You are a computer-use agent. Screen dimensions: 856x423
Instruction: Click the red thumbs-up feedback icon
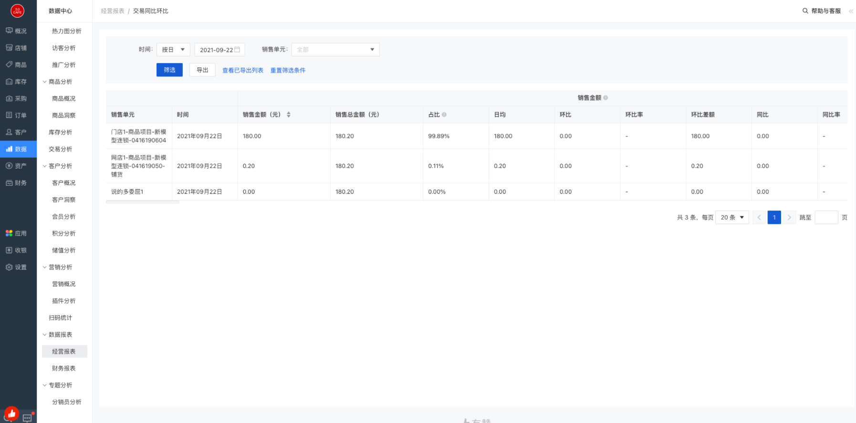pos(11,413)
